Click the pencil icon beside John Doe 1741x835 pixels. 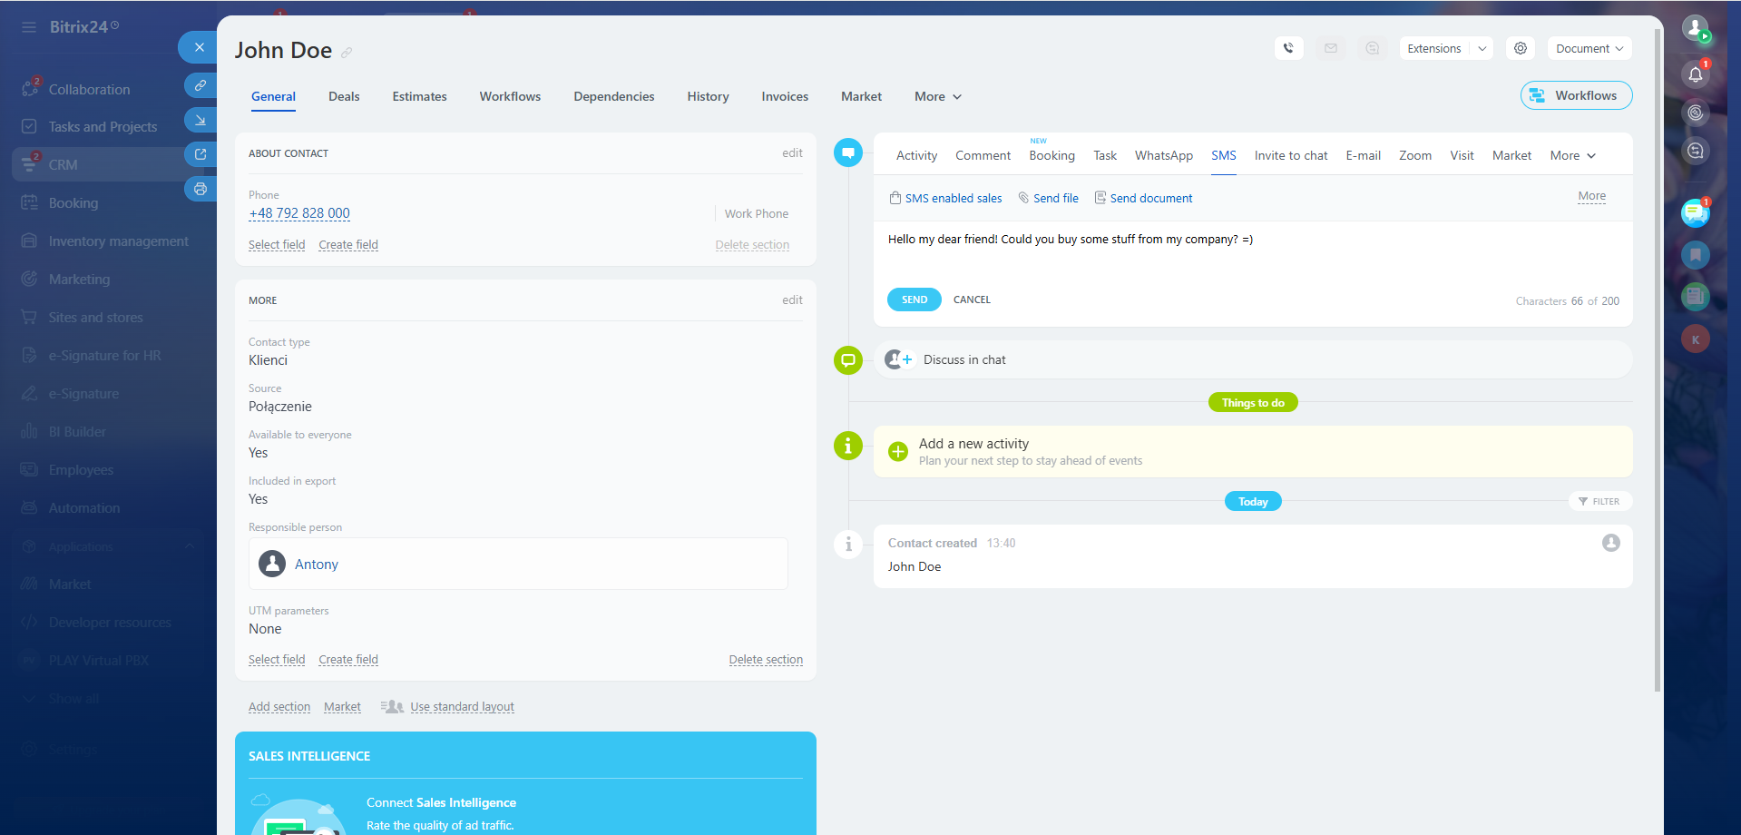(x=347, y=53)
